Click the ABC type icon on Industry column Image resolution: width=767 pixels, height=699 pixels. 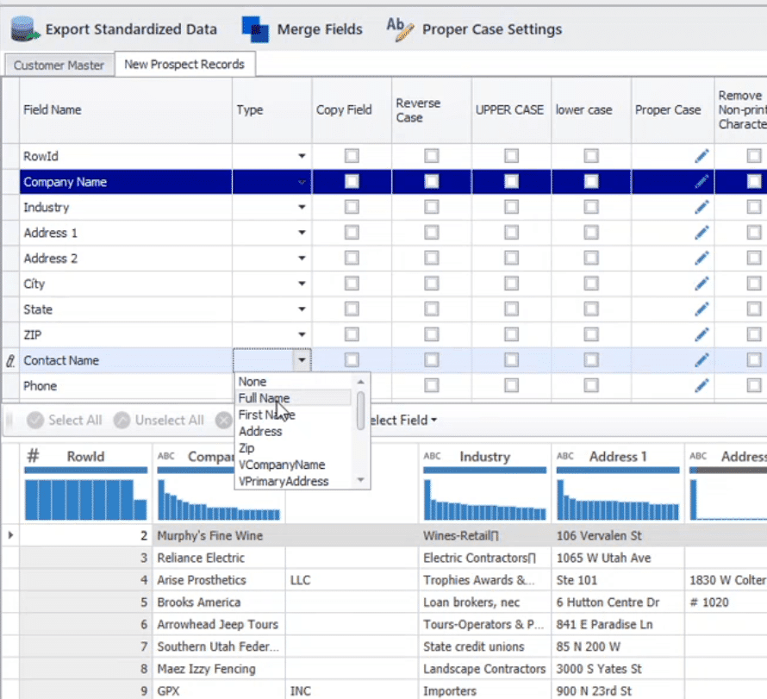pyautogui.click(x=432, y=456)
